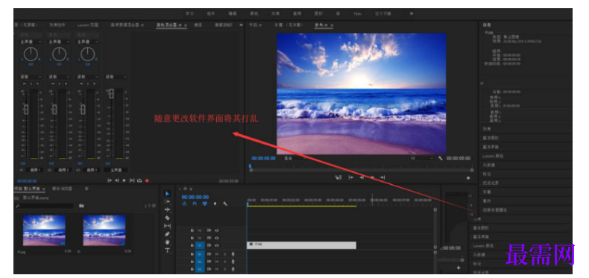Select the Track Select Forward tool
Image resolution: width=589 pixels, height=278 pixels.
[x=168, y=201]
